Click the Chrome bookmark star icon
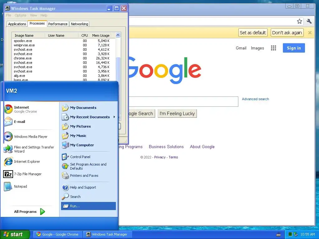Image resolution: width=319 pixels, height=239 pixels. pyautogui.click(x=299, y=21)
